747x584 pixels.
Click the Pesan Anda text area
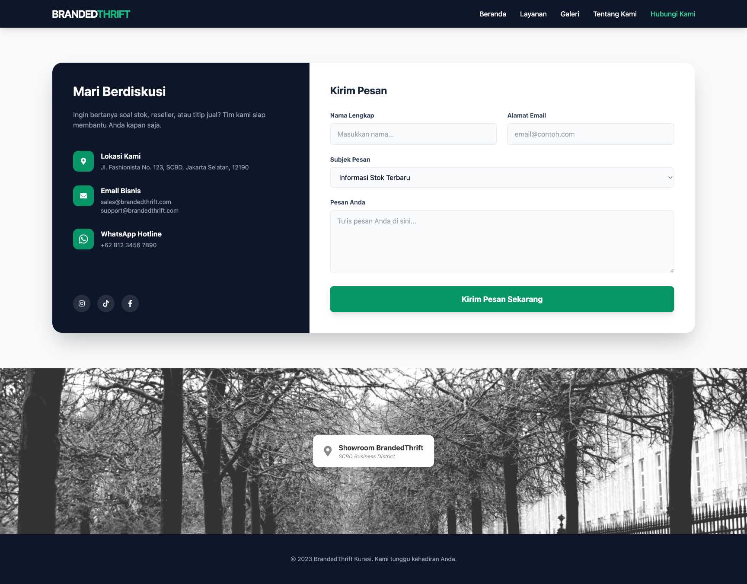(501, 241)
